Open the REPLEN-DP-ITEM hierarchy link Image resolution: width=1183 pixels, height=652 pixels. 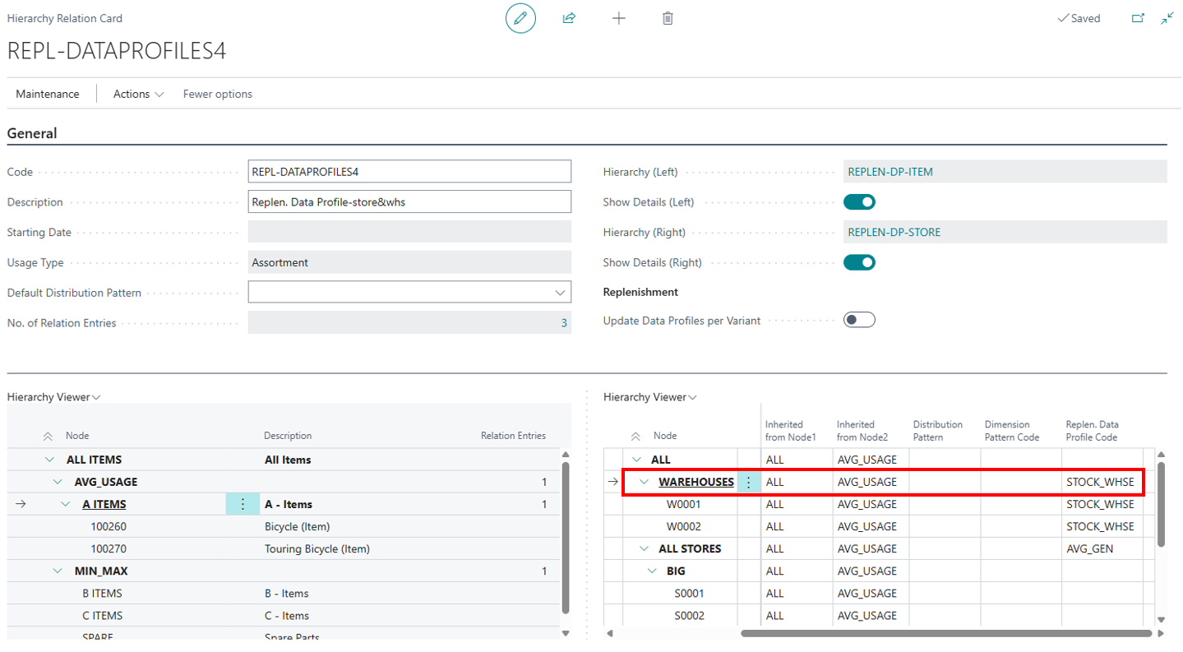click(x=890, y=172)
